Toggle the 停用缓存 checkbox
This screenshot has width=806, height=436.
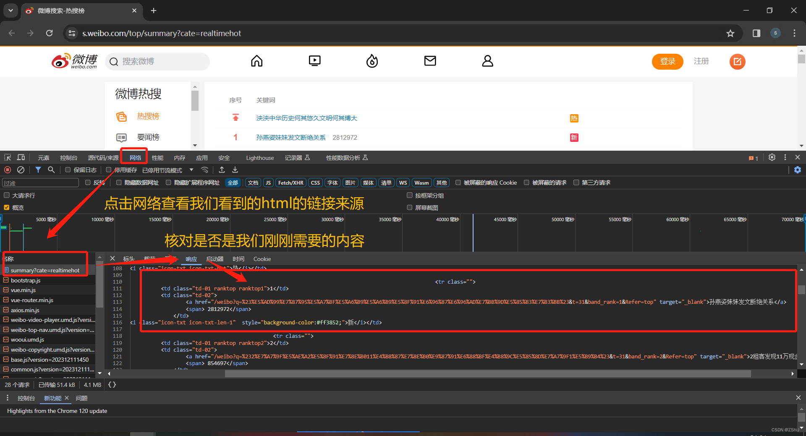[109, 170]
